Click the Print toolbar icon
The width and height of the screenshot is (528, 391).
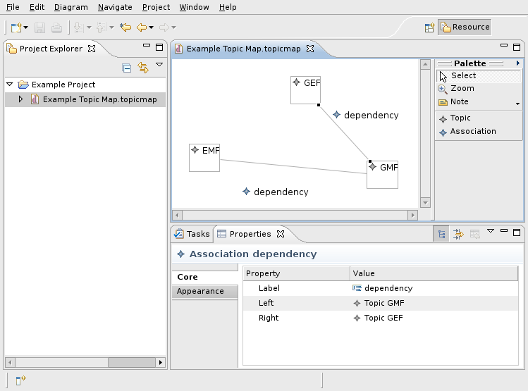click(x=56, y=27)
